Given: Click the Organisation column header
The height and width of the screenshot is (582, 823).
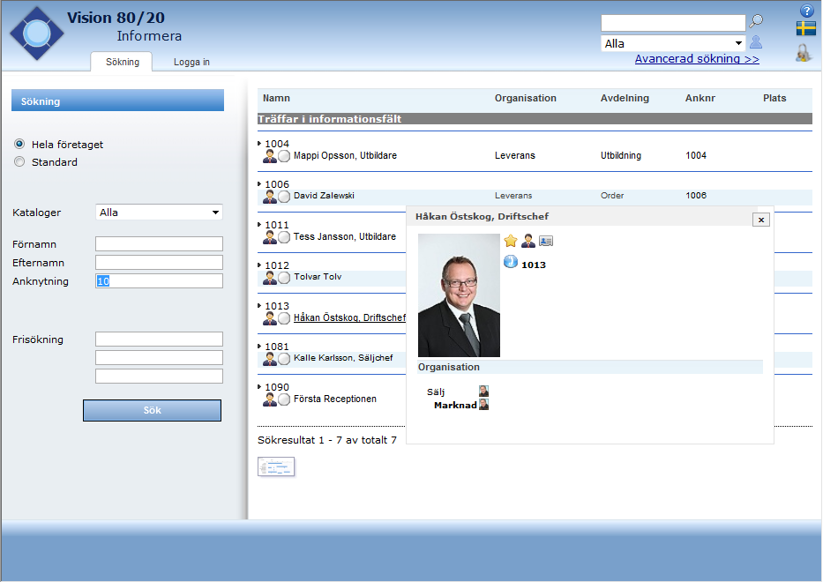Looking at the screenshot, I should click(526, 98).
